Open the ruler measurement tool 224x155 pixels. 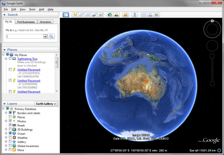tap(135, 15)
